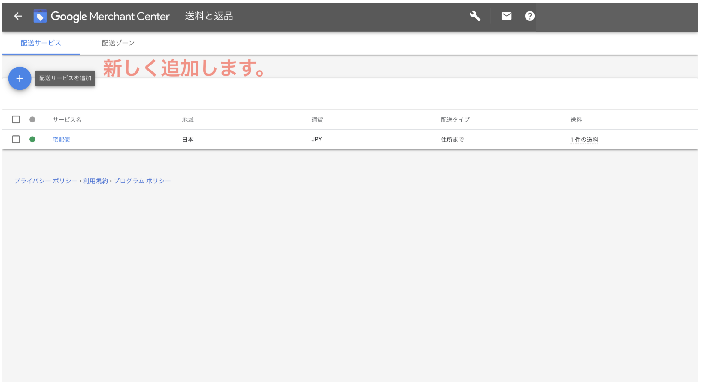Select the 配送サービス tab
Image resolution: width=703 pixels, height=385 pixels.
coord(41,43)
